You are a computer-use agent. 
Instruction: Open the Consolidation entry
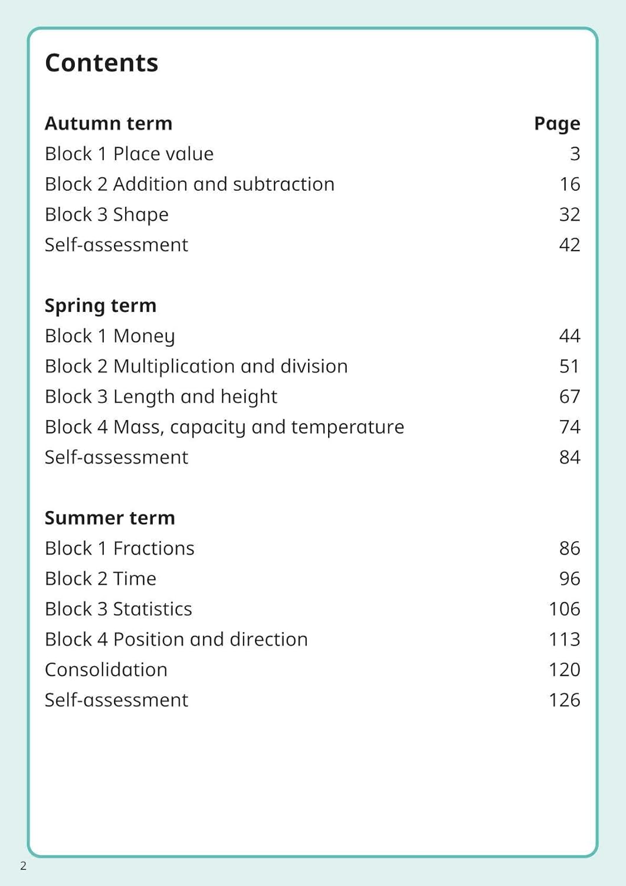pyautogui.click(x=106, y=670)
